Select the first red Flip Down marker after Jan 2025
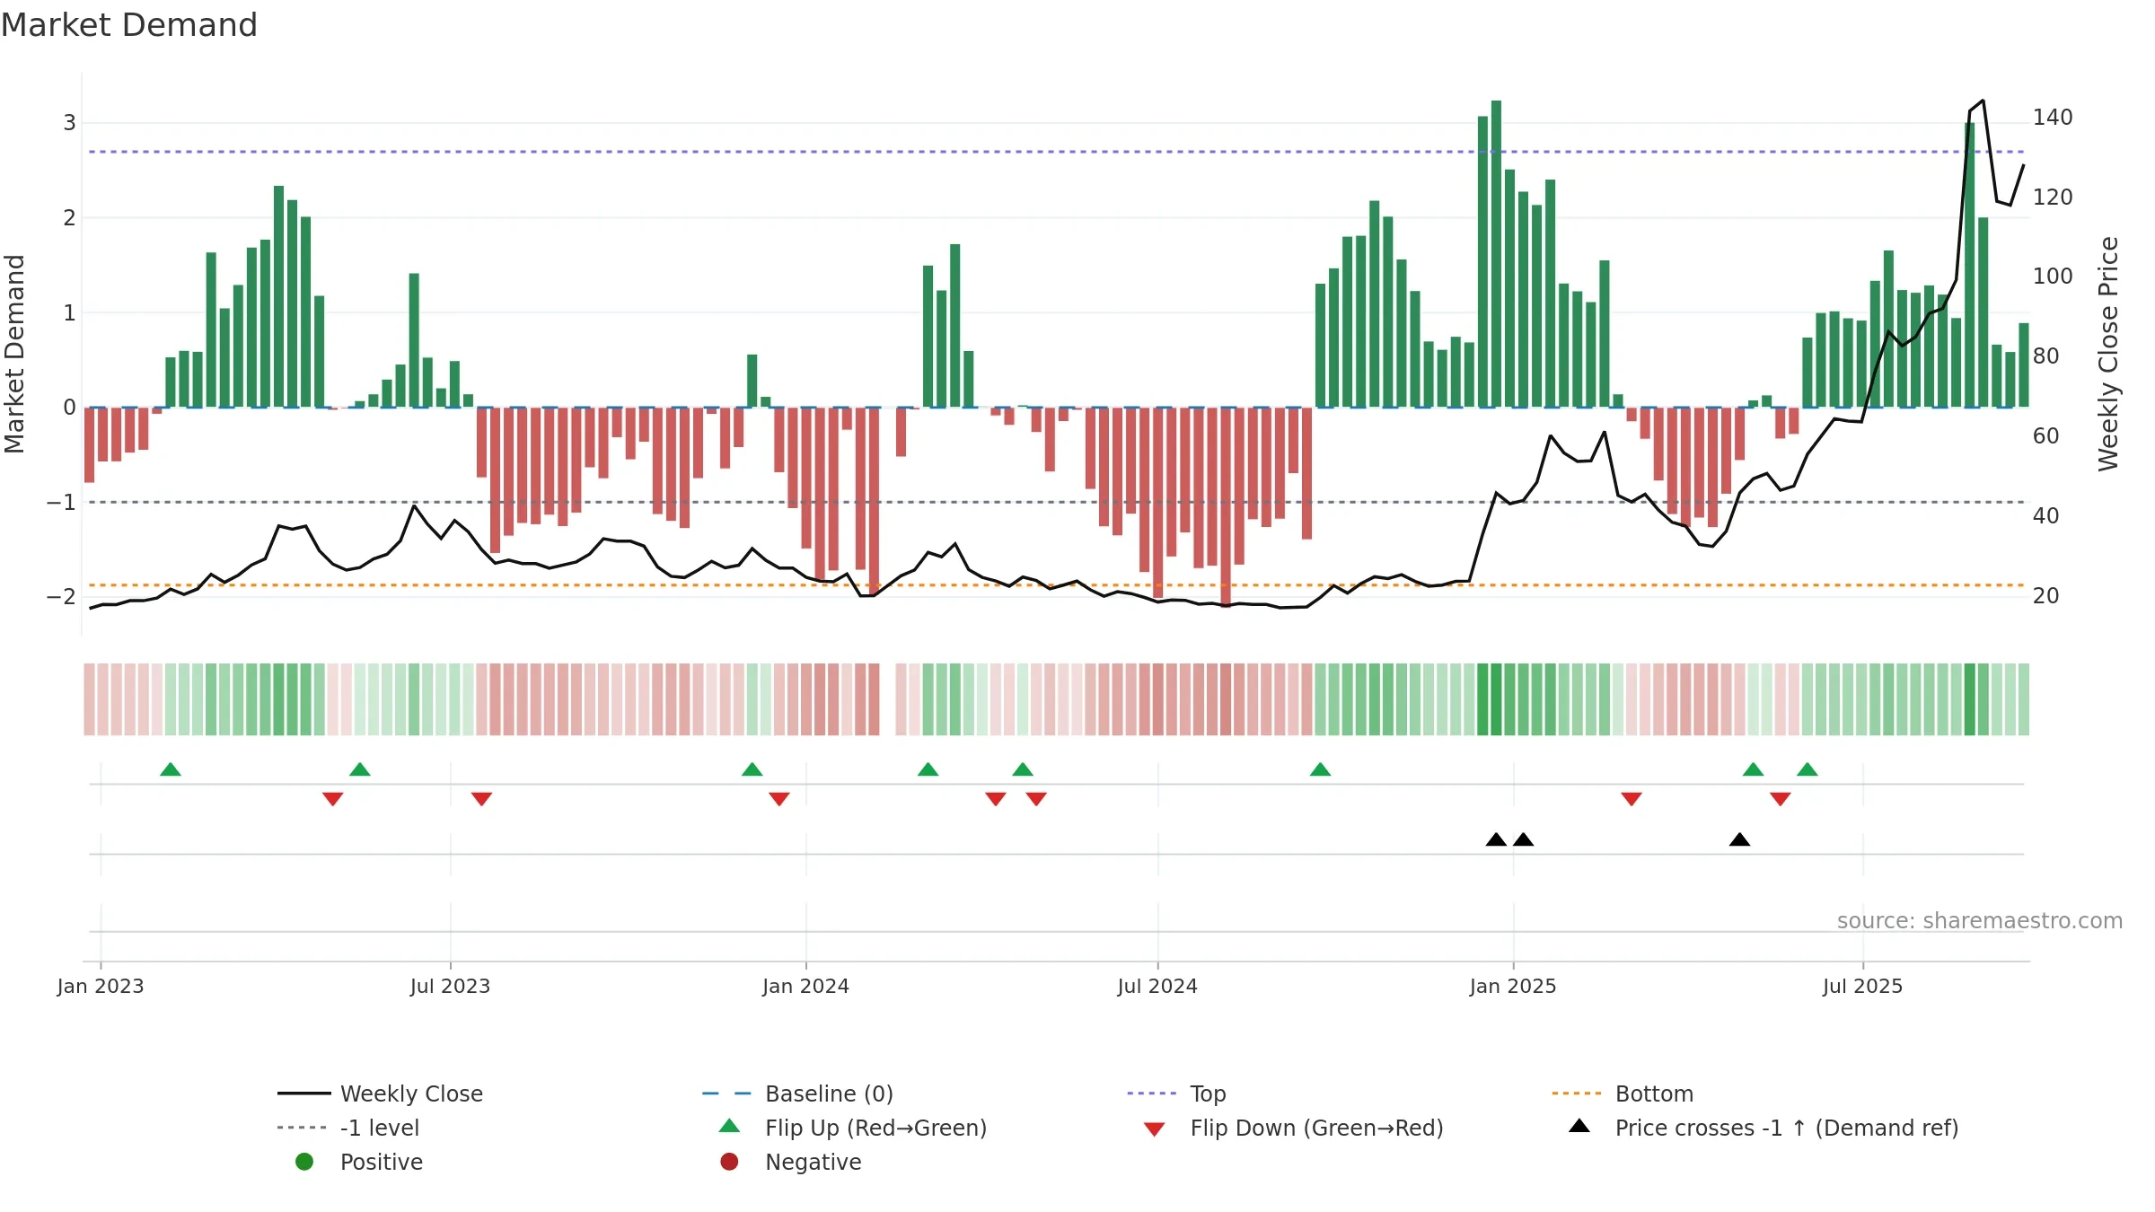This screenshot has height=1212, width=2155. (1632, 799)
